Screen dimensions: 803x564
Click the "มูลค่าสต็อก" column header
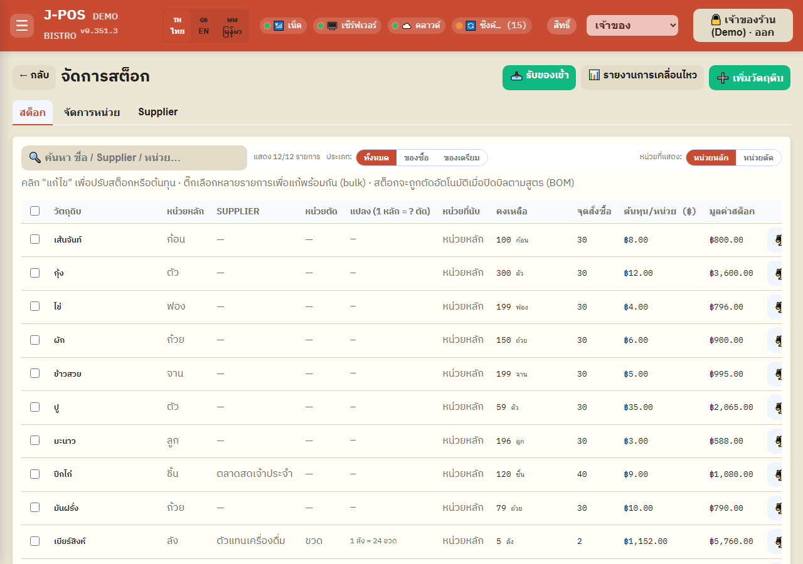732,211
